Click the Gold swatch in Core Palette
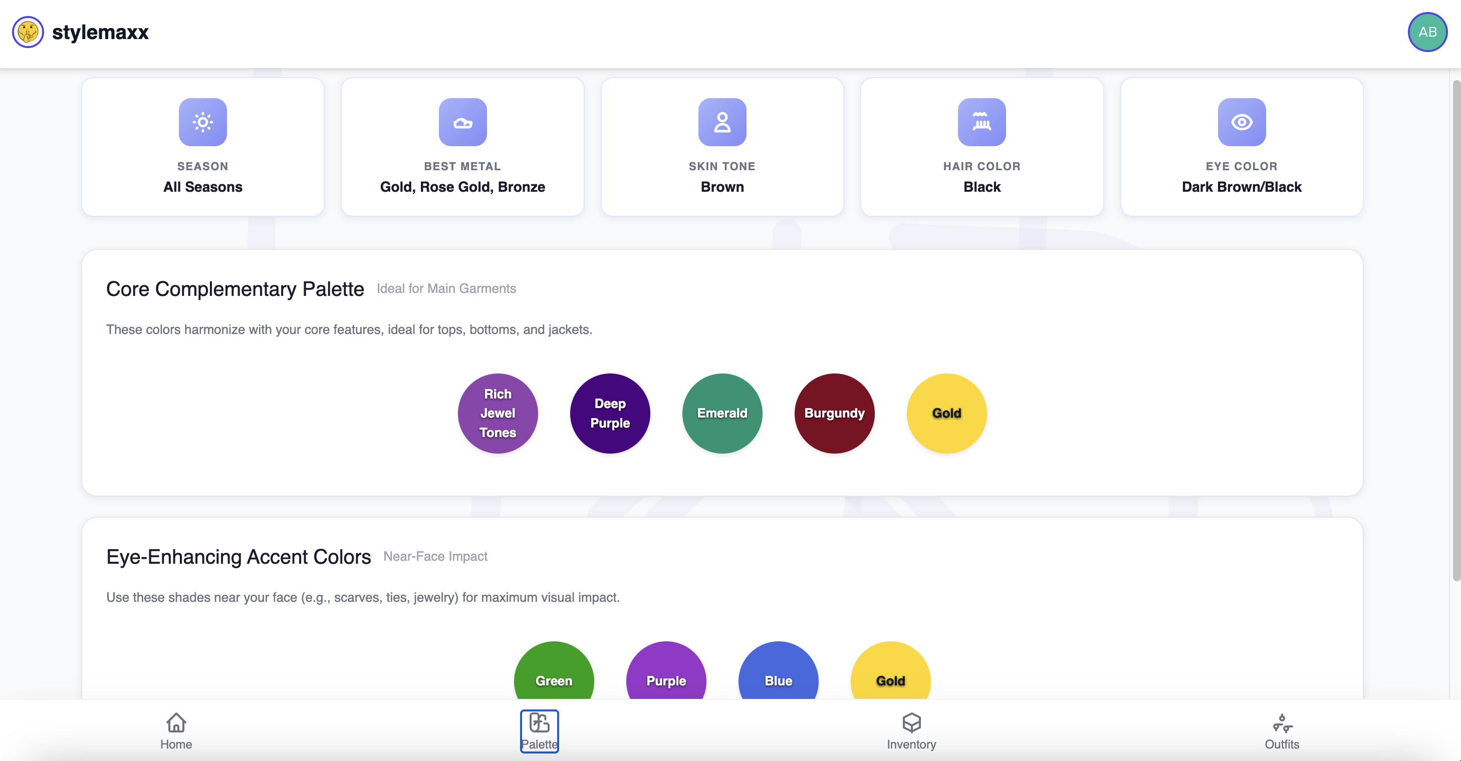The image size is (1461, 761). point(946,413)
